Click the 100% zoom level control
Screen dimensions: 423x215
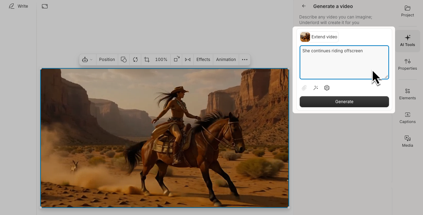coord(161,60)
